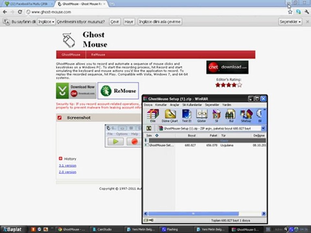
Task: Open the Seçenekler menu in WinRAR
Action: pyautogui.click(x=212, y=105)
